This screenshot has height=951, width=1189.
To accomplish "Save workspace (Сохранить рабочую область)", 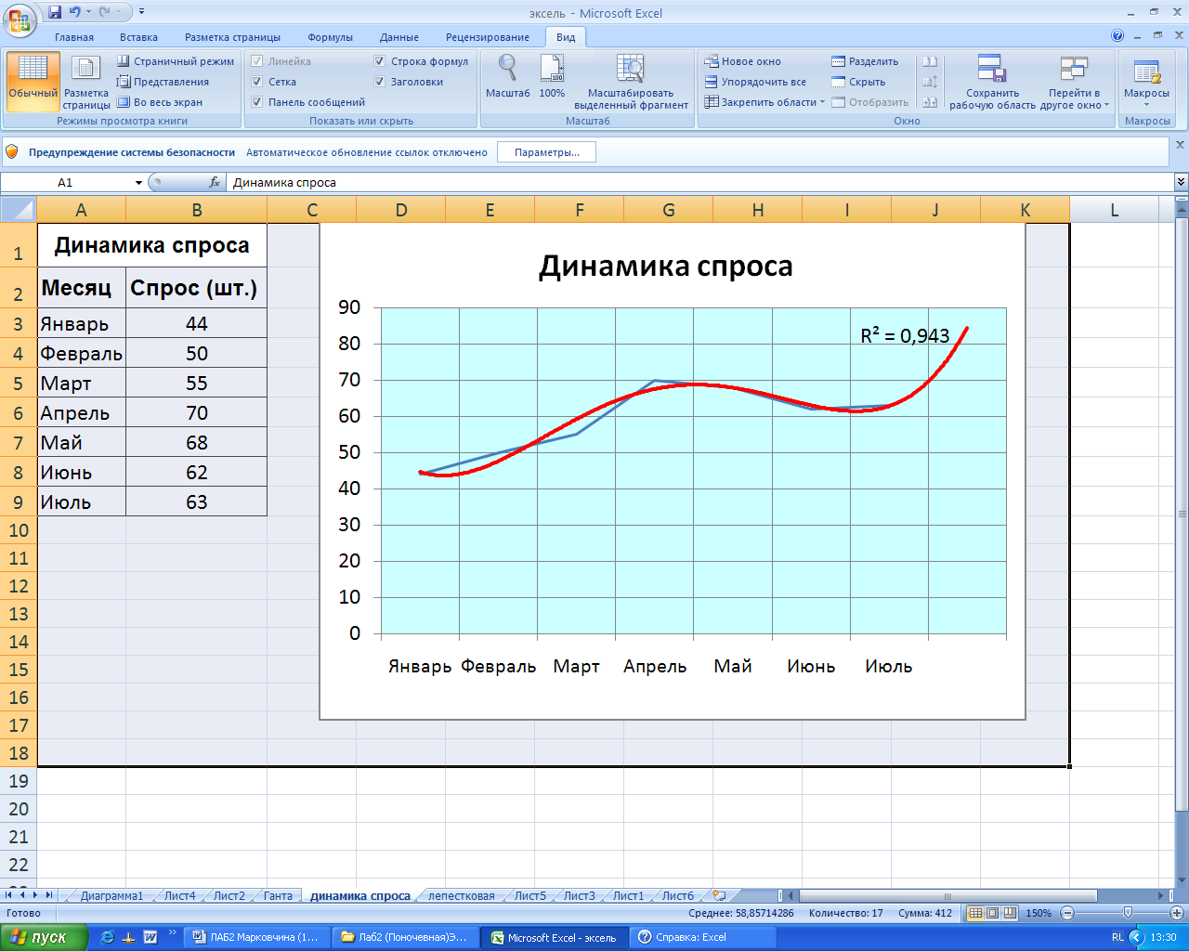I will 992,82.
